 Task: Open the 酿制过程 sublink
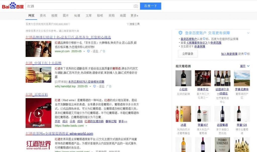coord(111,121)
